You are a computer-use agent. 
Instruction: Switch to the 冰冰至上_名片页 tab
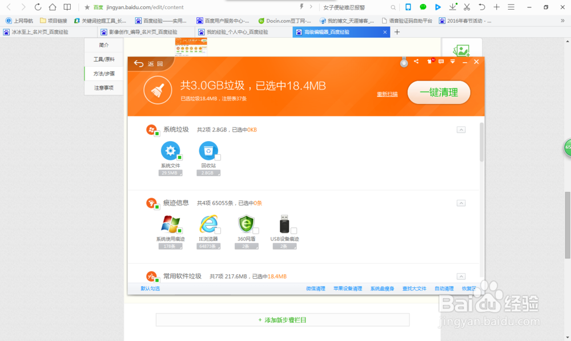point(50,32)
